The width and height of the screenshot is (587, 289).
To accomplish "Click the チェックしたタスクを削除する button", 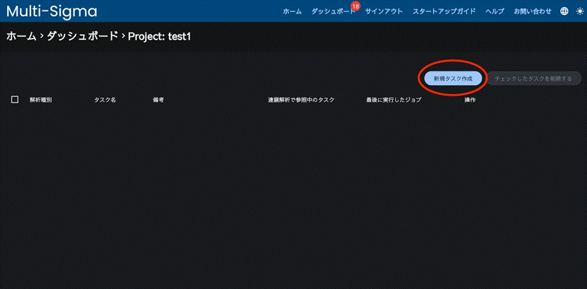I will (x=533, y=79).
